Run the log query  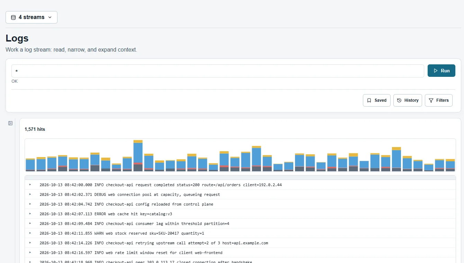coord(441,71)
